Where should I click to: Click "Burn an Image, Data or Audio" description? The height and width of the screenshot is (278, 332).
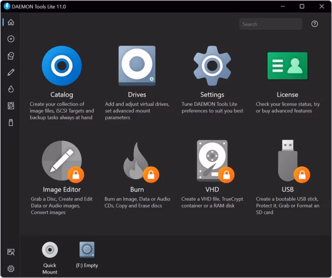[137, 202]
